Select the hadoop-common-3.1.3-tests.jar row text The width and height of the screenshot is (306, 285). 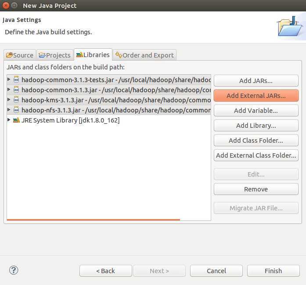116,79
